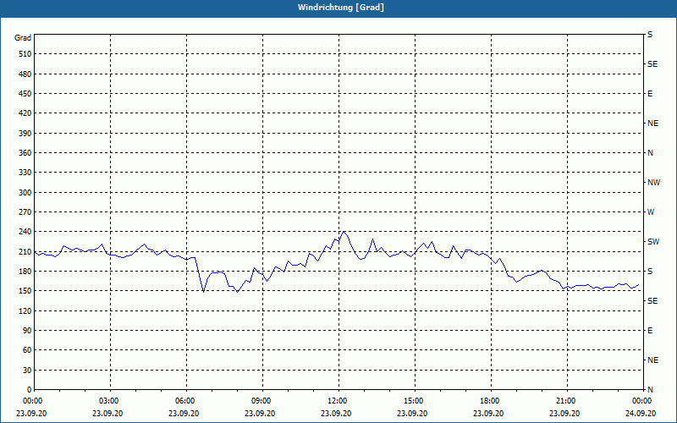Viewport: 677px width, 423px height.
Task: Click the 450 degree axis label
Action: coord(25,94)
